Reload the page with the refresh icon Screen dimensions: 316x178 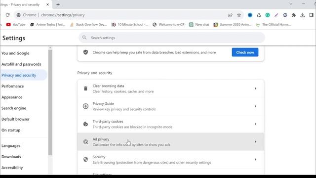pyautogui.click(x=8, y=15)
